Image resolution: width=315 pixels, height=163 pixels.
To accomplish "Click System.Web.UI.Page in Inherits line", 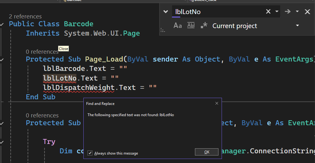I will 102,33.
